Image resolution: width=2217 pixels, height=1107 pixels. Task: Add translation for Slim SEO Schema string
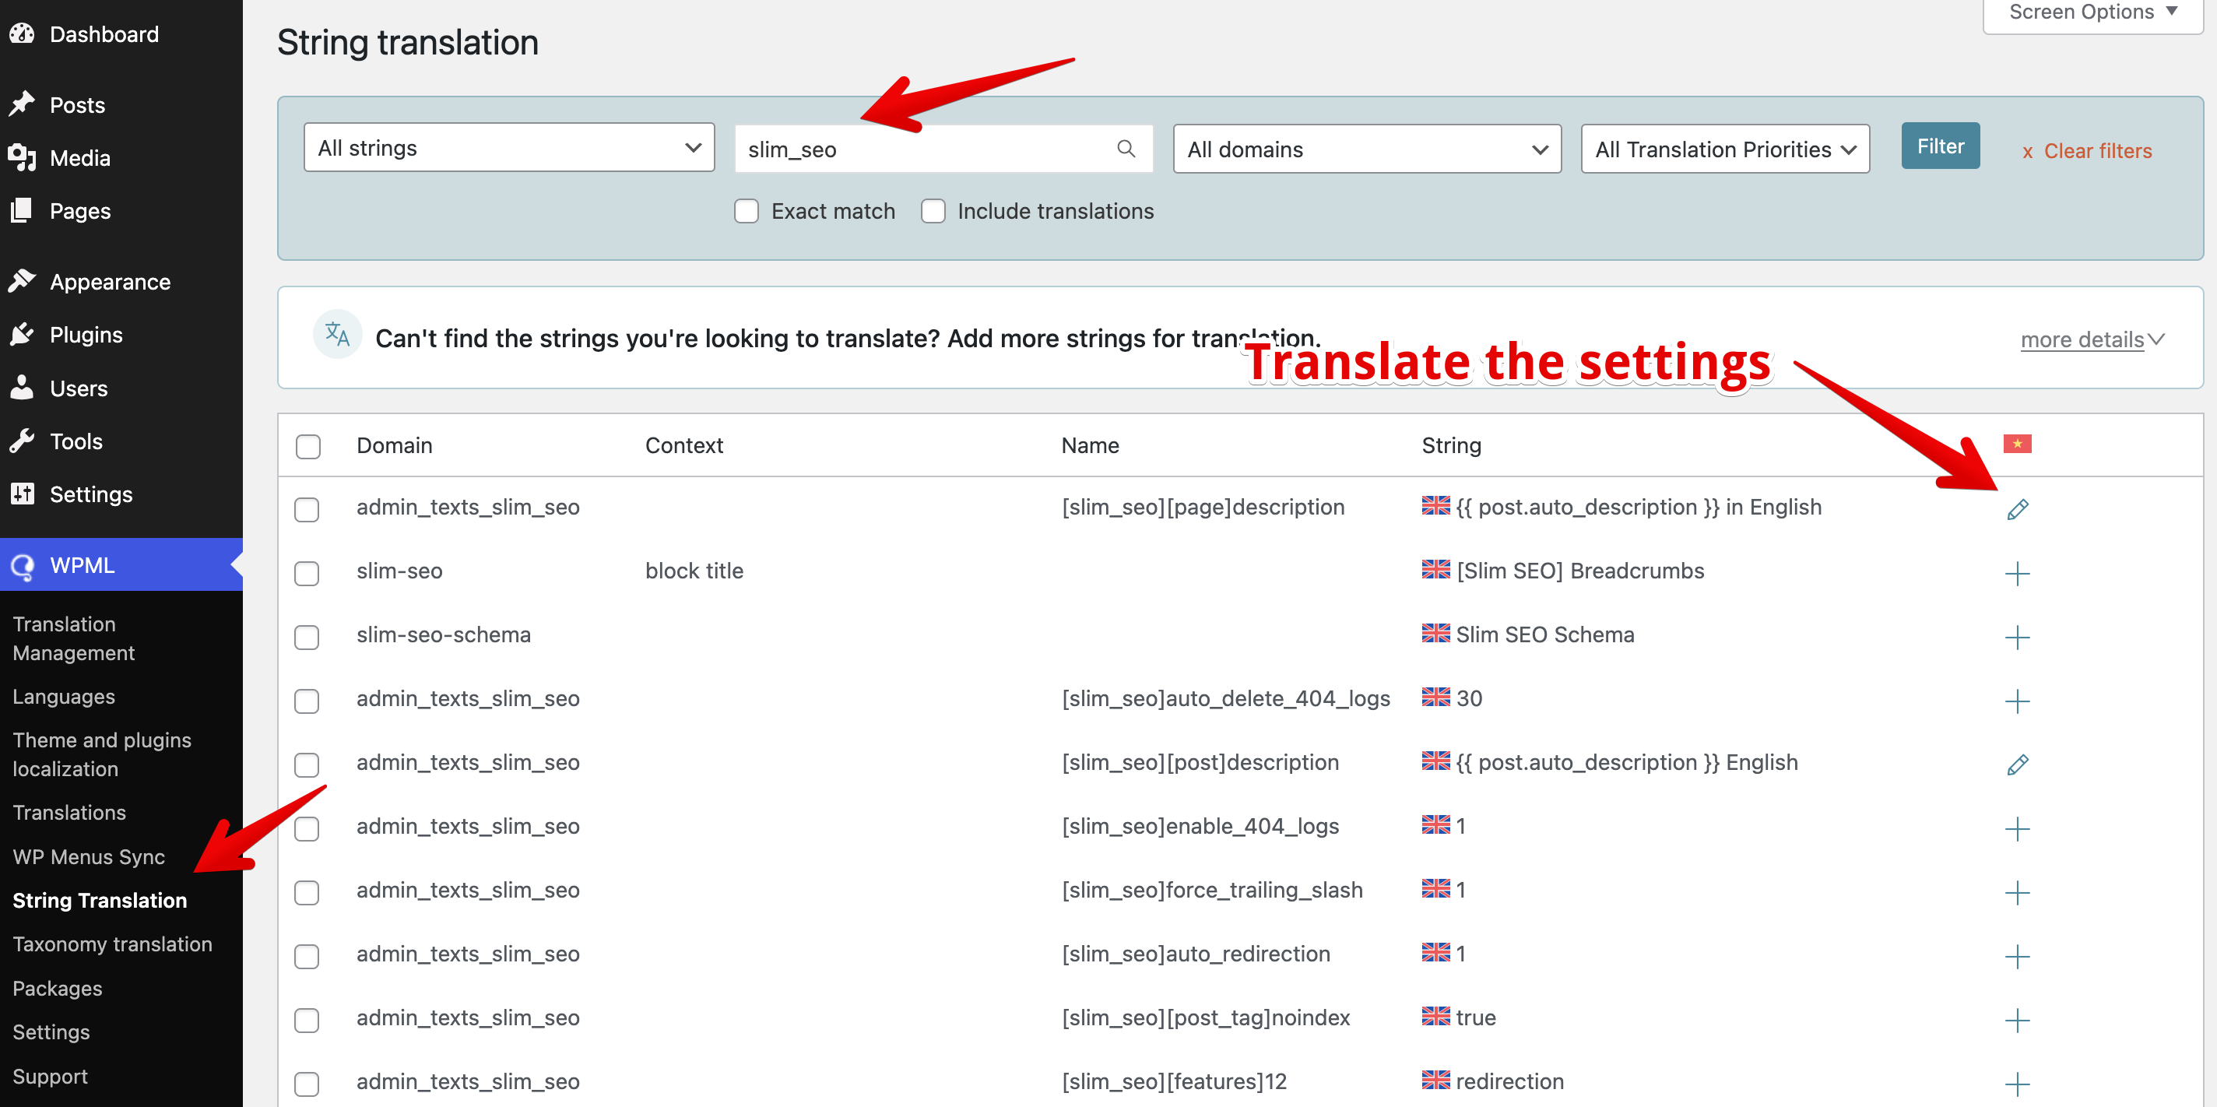coord(2018,636)
